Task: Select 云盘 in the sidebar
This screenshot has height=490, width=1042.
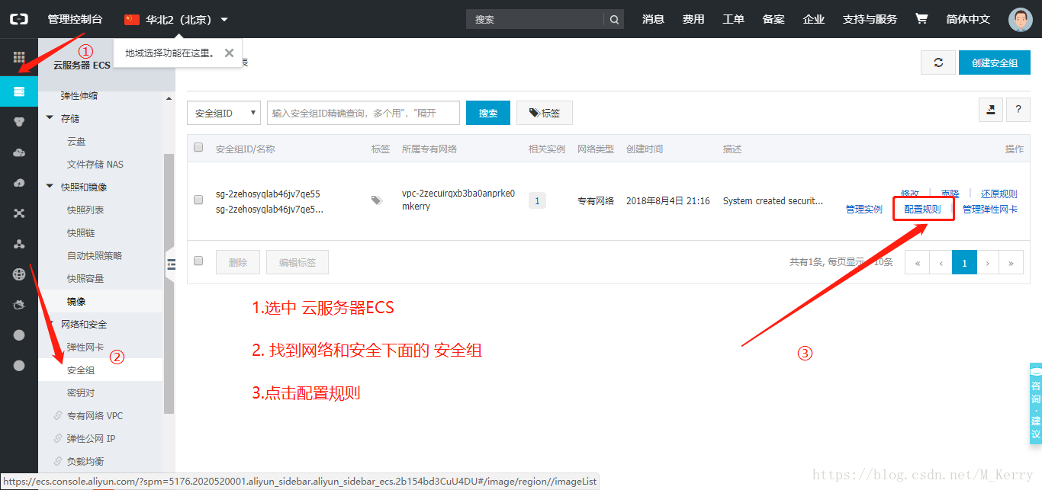Action: [76, 141]
